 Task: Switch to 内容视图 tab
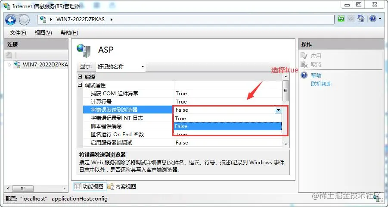[x=122, y=187]
